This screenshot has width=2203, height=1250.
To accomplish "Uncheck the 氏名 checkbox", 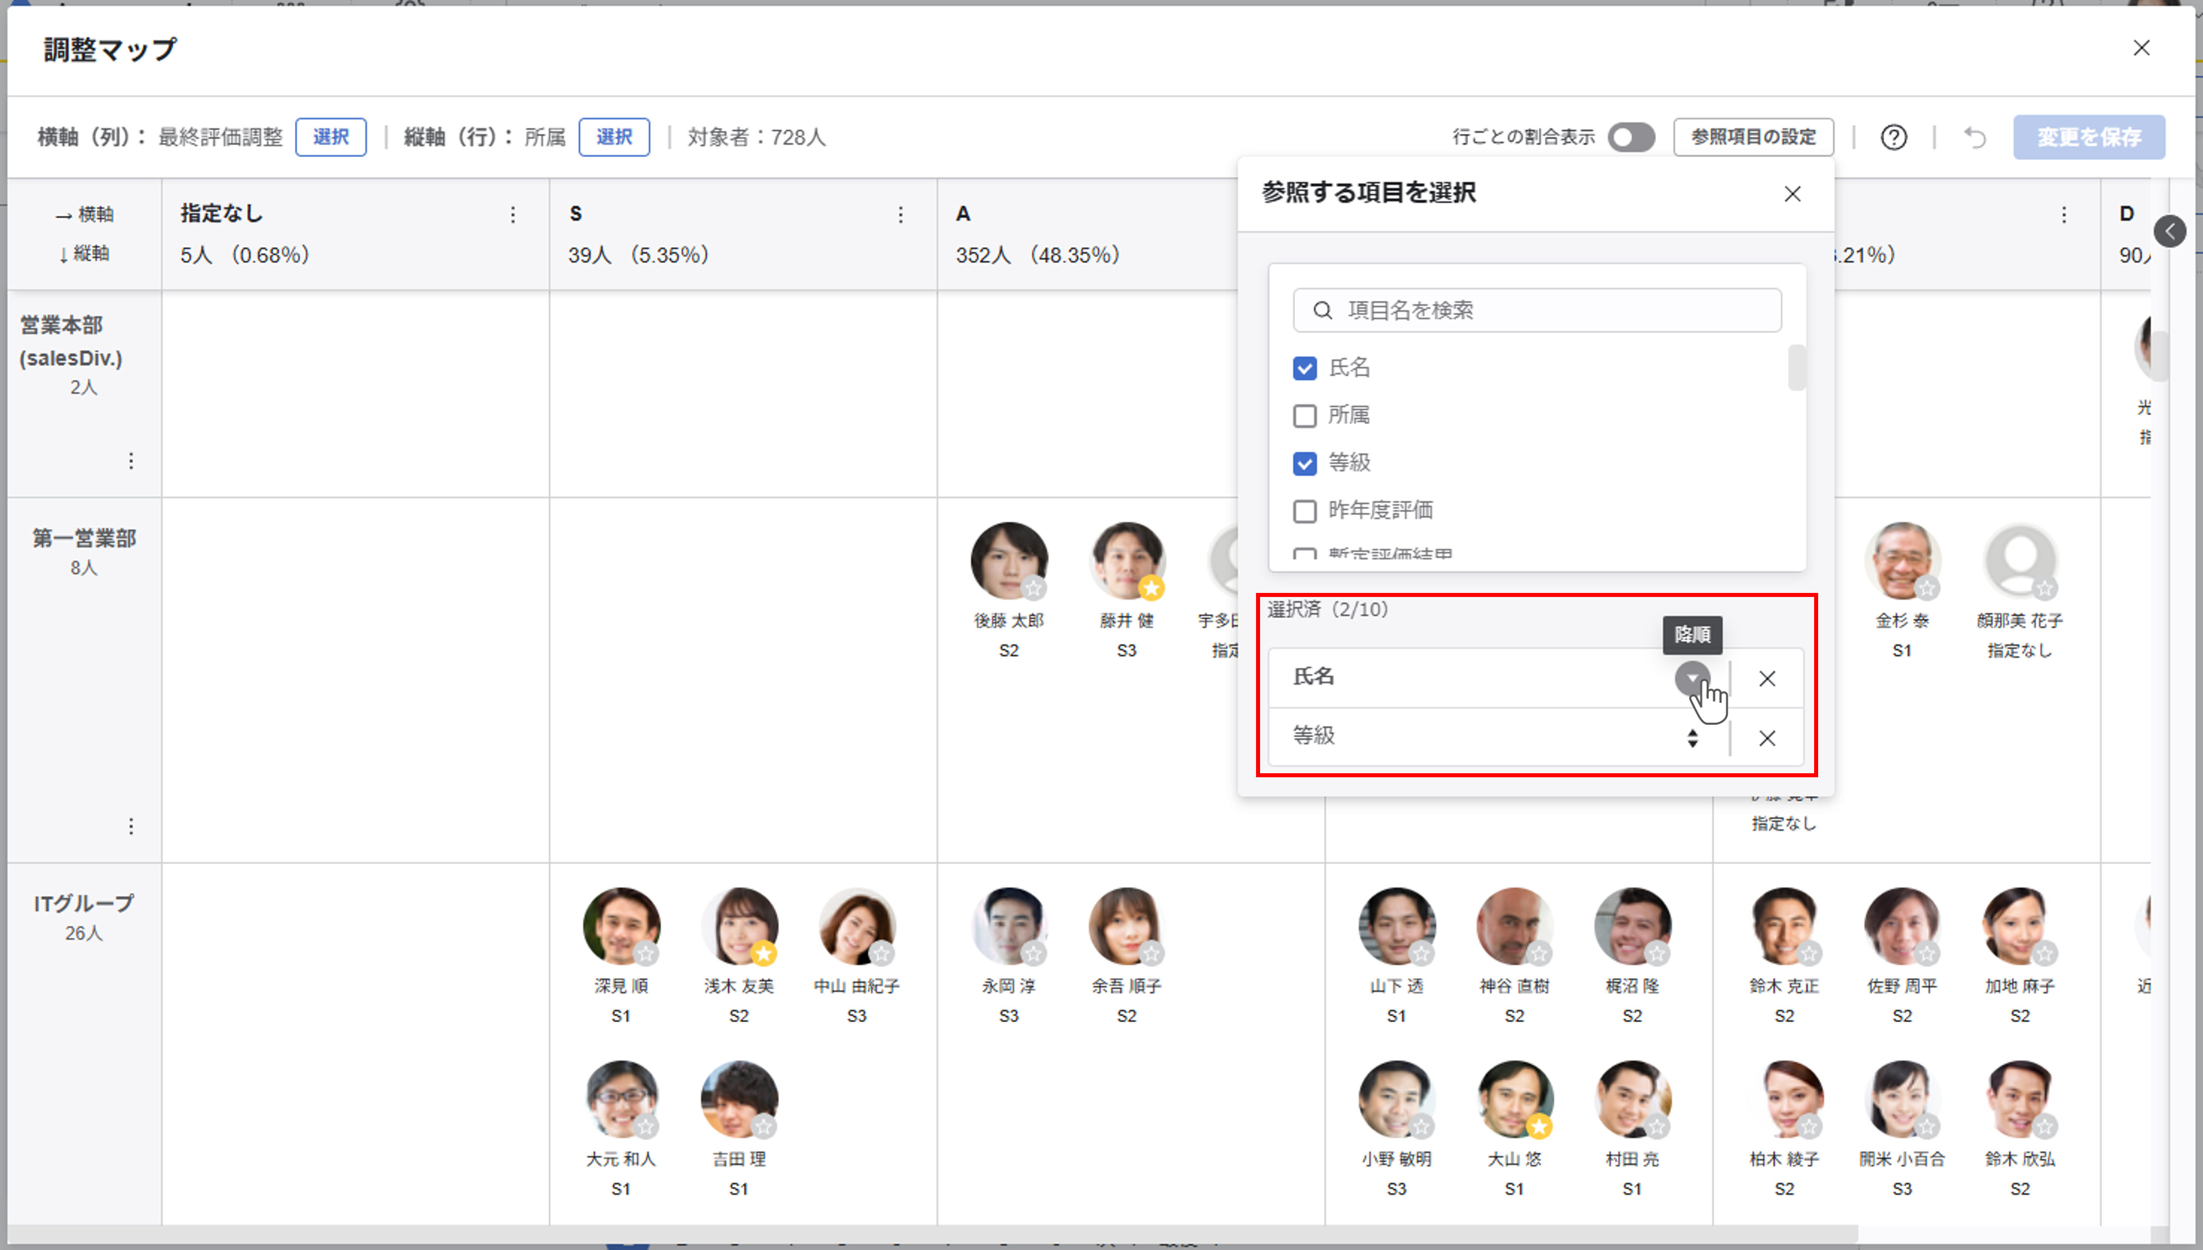I will 1304,368.
